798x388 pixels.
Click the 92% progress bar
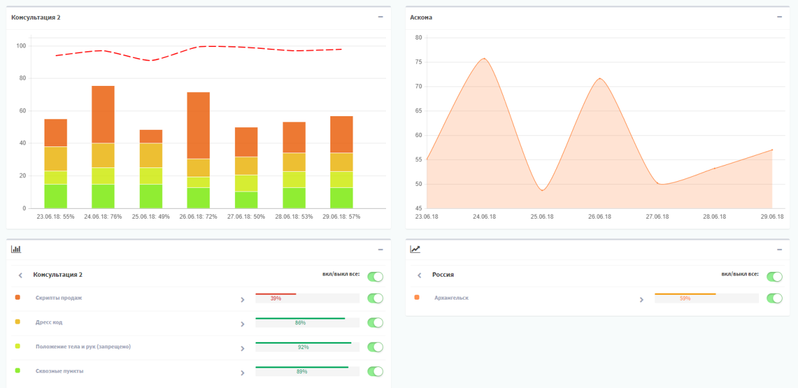[x=307, y=347]
